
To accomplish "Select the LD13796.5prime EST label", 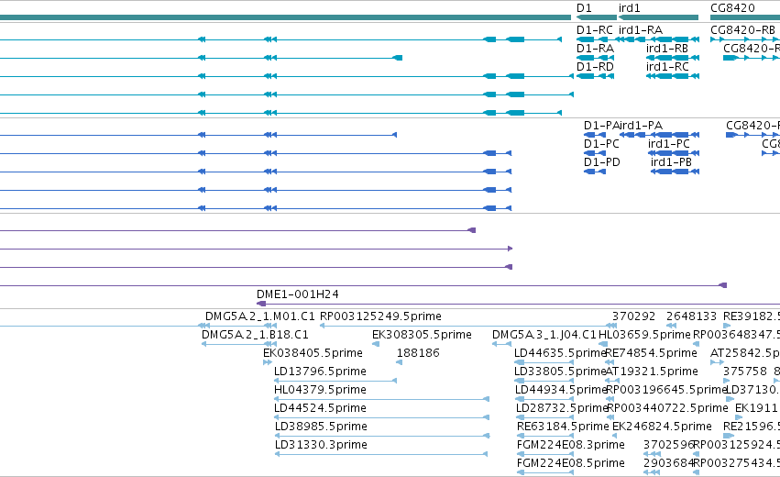I will click(x=321, y=372).
